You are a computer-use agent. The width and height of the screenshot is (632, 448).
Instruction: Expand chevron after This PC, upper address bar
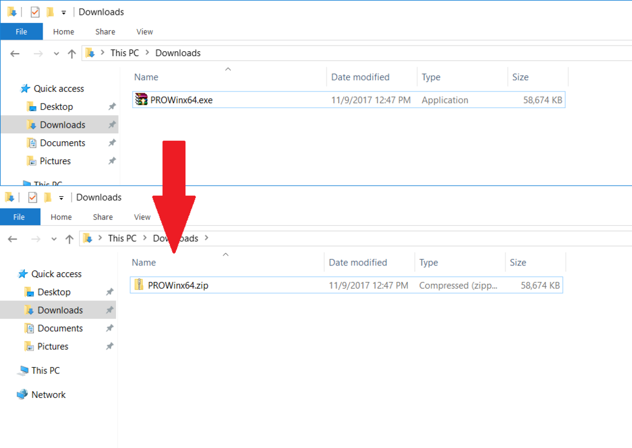pyautogui.click(x=147, y=52)
